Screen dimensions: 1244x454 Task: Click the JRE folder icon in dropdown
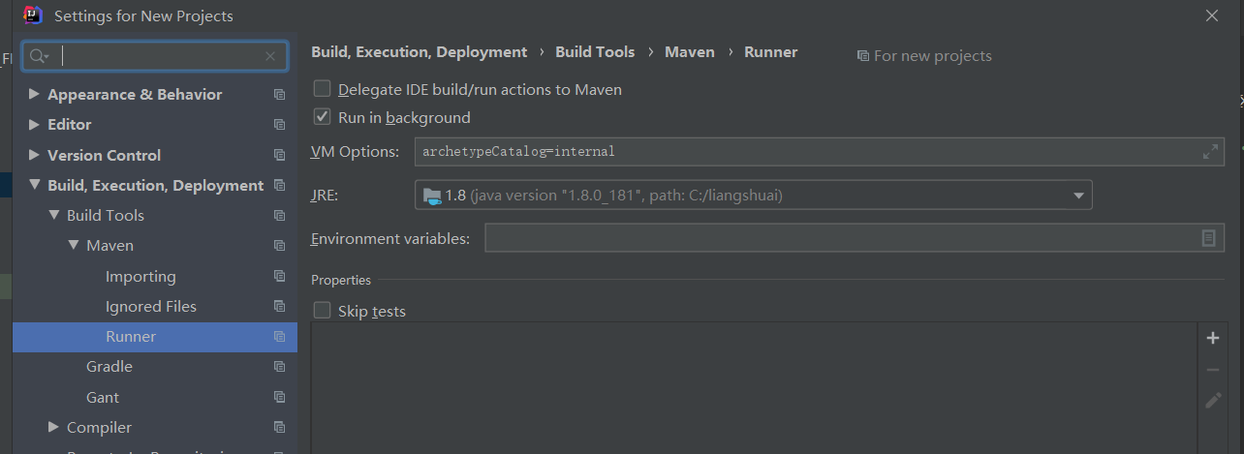pyautogui.click(x=432, y=196)
